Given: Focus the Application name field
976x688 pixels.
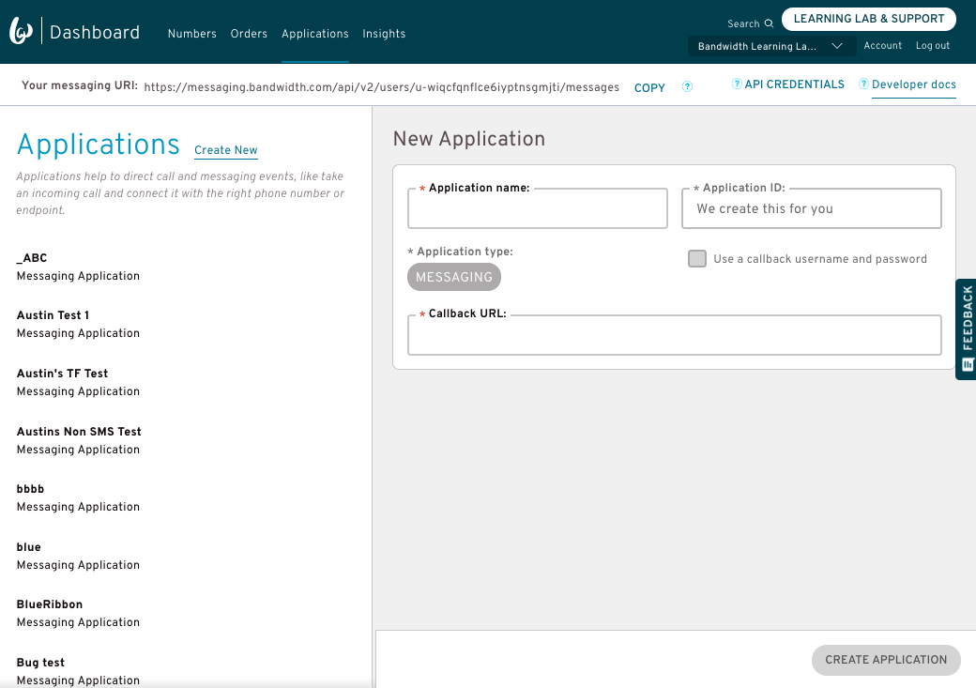Looking at the screenshot, I should coord(538,208).
